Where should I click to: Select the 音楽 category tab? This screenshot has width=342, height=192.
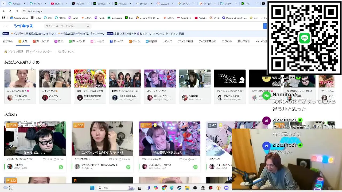pos(59,41)
